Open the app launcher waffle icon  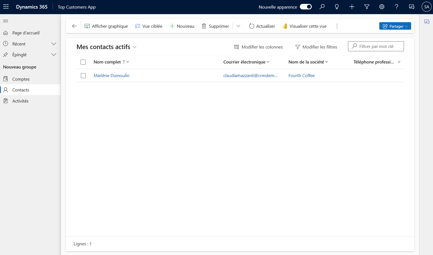pyautogui.click(x=6, y=7)
